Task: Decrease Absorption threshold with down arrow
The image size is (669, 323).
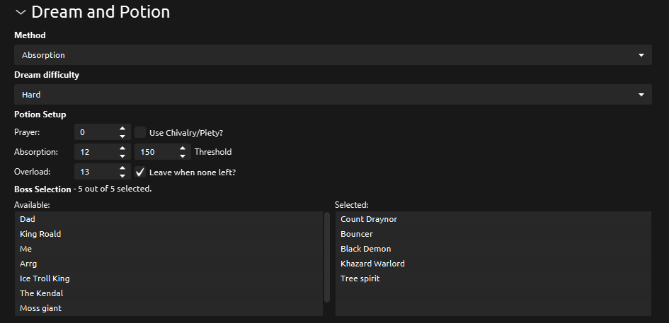Action: tap(183, 155)
